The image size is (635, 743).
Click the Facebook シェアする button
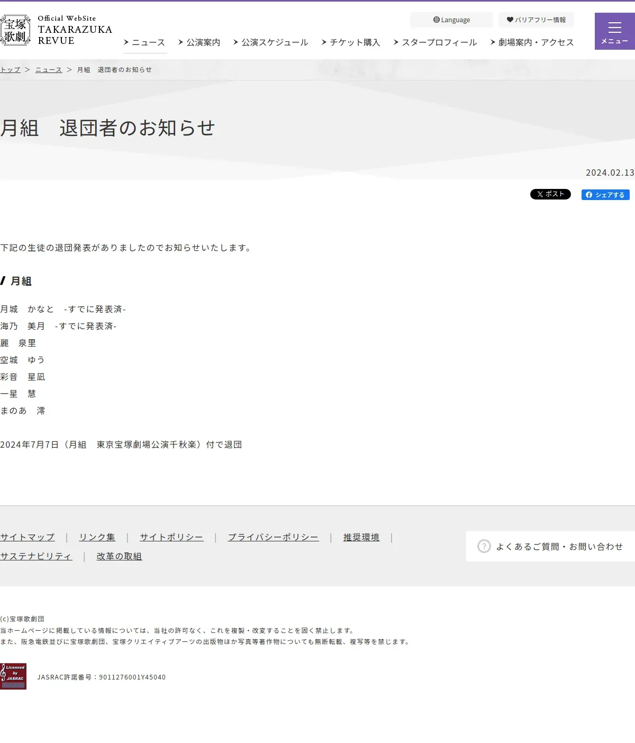605,195
